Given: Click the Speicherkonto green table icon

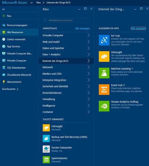Looking at the screenshot, I should [46, 160].
